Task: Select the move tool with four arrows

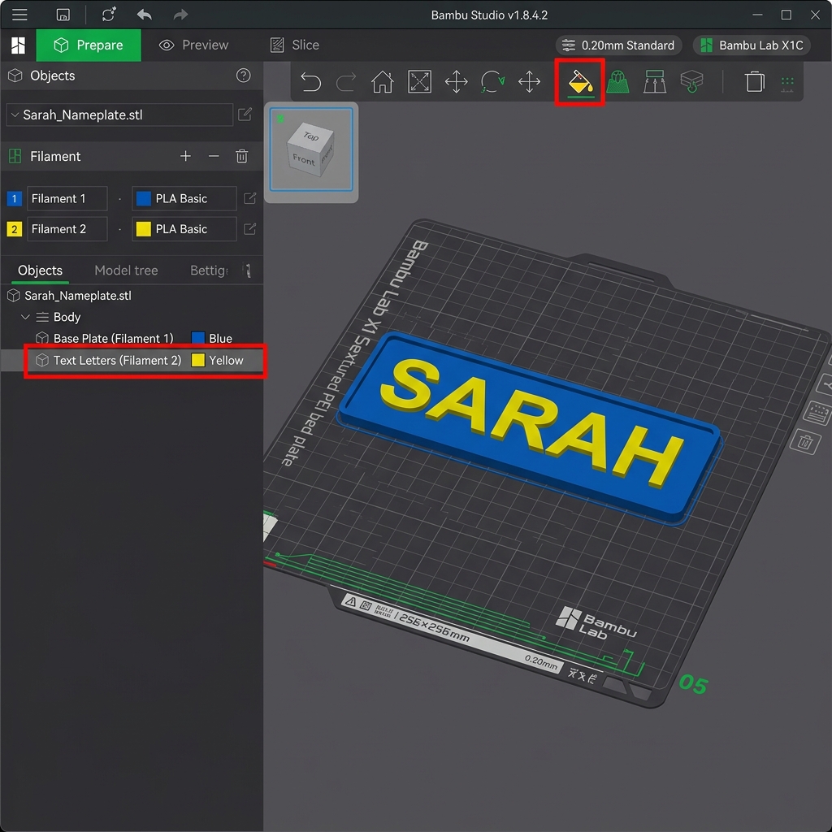Action: tap(456, 82)
